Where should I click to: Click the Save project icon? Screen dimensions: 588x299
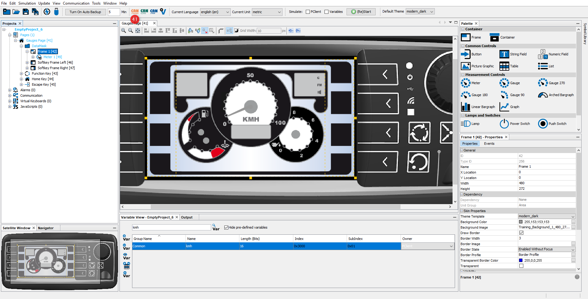coord(26,12)
